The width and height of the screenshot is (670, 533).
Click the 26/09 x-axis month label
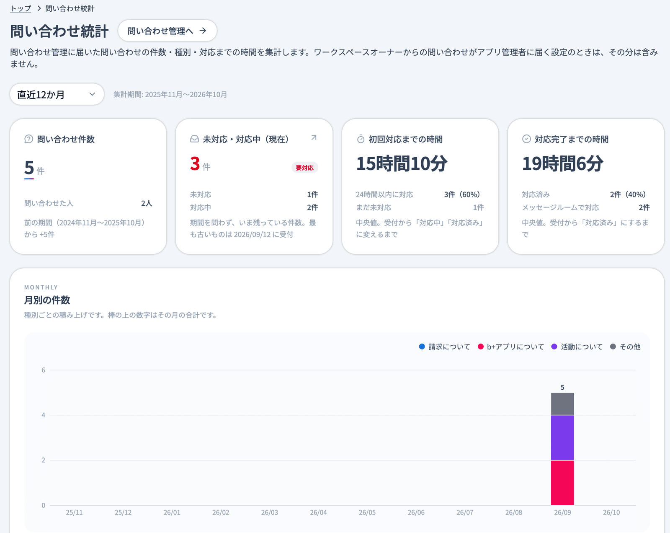pos(562,512)
